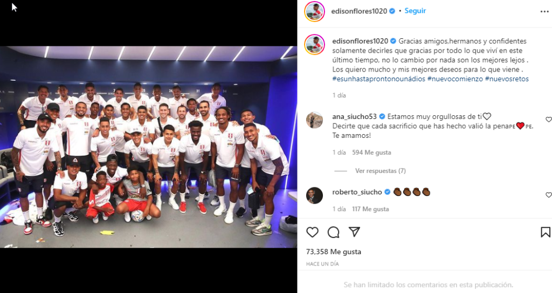Click the roberto_siucho username
This screenshot has width=552, height=293.
(x=357, y=192)
